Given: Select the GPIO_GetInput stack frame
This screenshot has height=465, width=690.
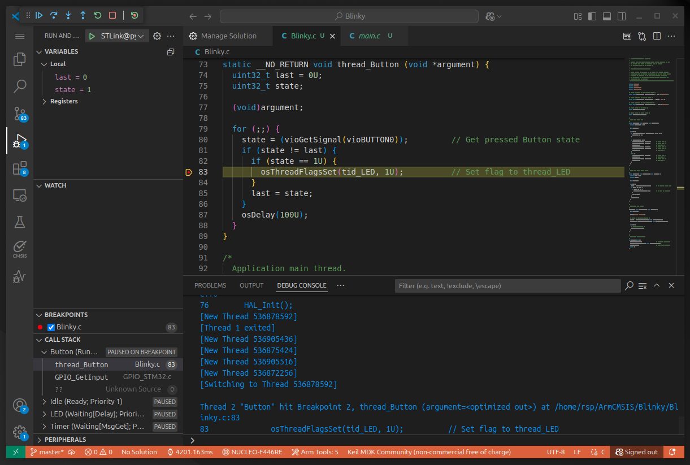Looking at the screenshot, I should (x=108, y=377).
